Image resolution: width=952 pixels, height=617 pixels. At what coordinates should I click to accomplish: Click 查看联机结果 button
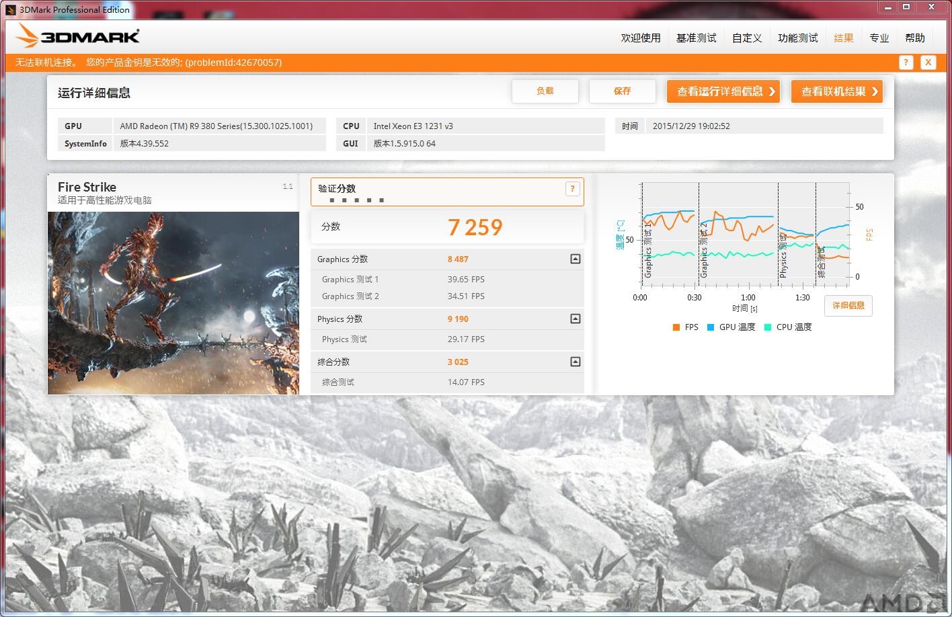pyautogui.click(x=837, y=91)
